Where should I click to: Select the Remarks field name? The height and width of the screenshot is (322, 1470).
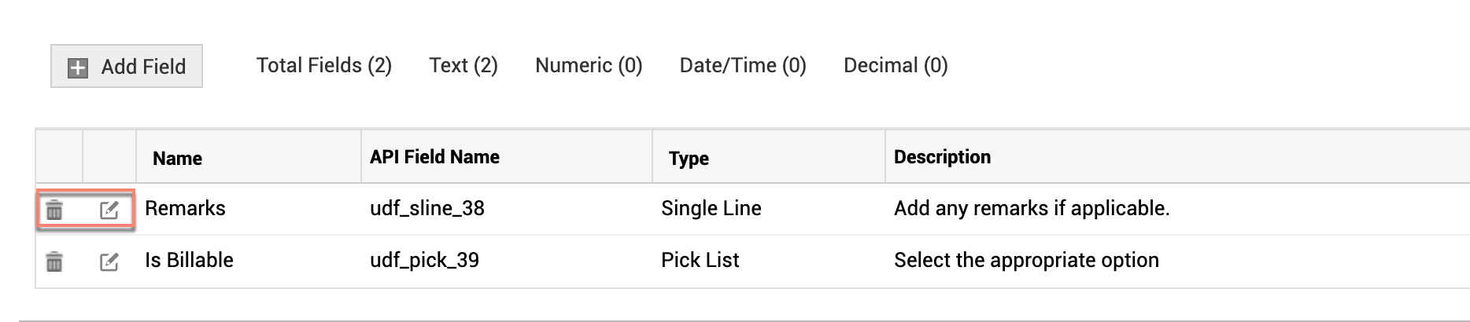[185, 208]
